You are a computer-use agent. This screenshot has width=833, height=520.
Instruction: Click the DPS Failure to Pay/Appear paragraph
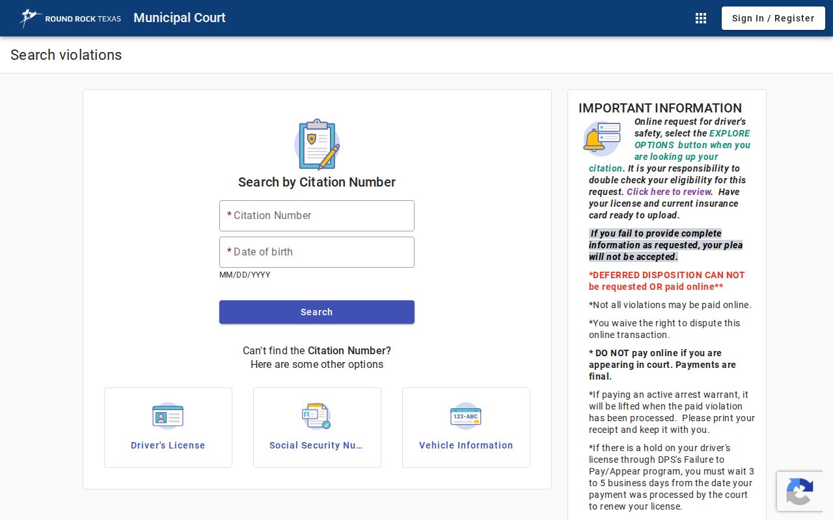672,477
